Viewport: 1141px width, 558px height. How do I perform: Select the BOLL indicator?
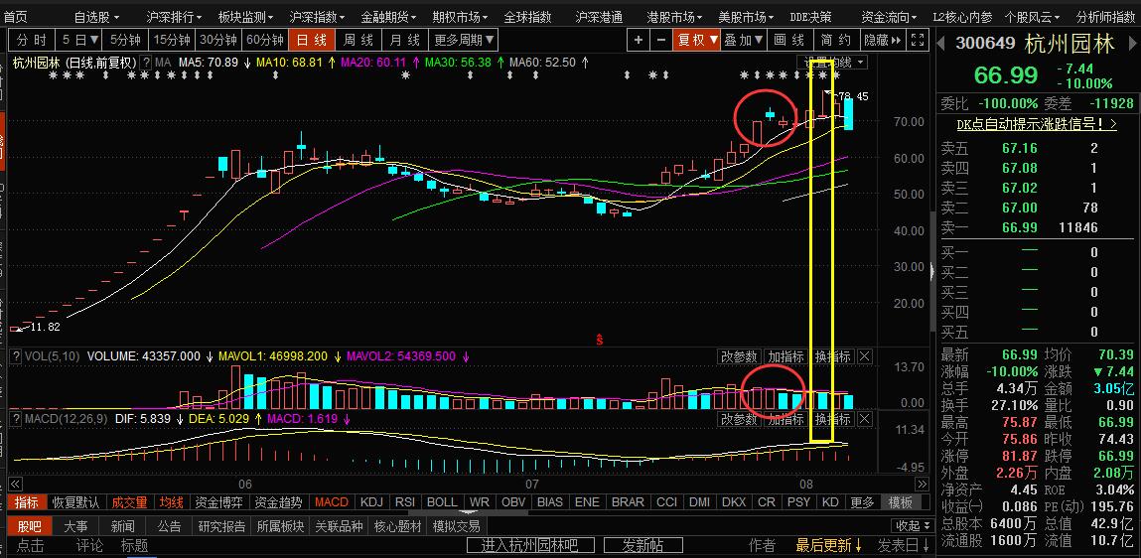point(442,502)
